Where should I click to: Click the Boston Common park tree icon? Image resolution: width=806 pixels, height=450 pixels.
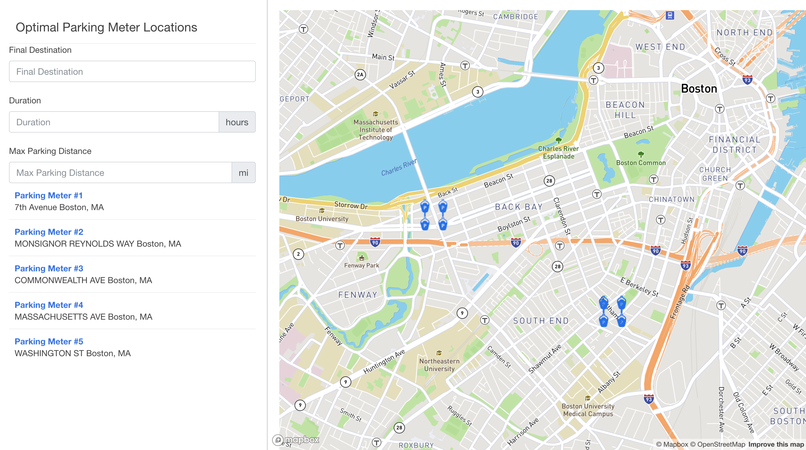640,154
